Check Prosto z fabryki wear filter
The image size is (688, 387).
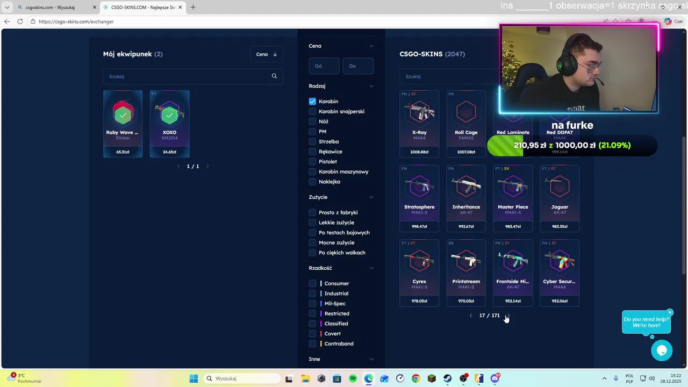[x=312, y=212]
